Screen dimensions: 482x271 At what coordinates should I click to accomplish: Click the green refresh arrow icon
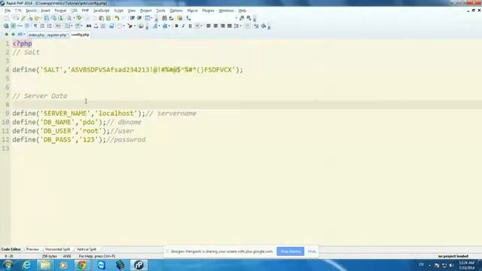point(79,18)
